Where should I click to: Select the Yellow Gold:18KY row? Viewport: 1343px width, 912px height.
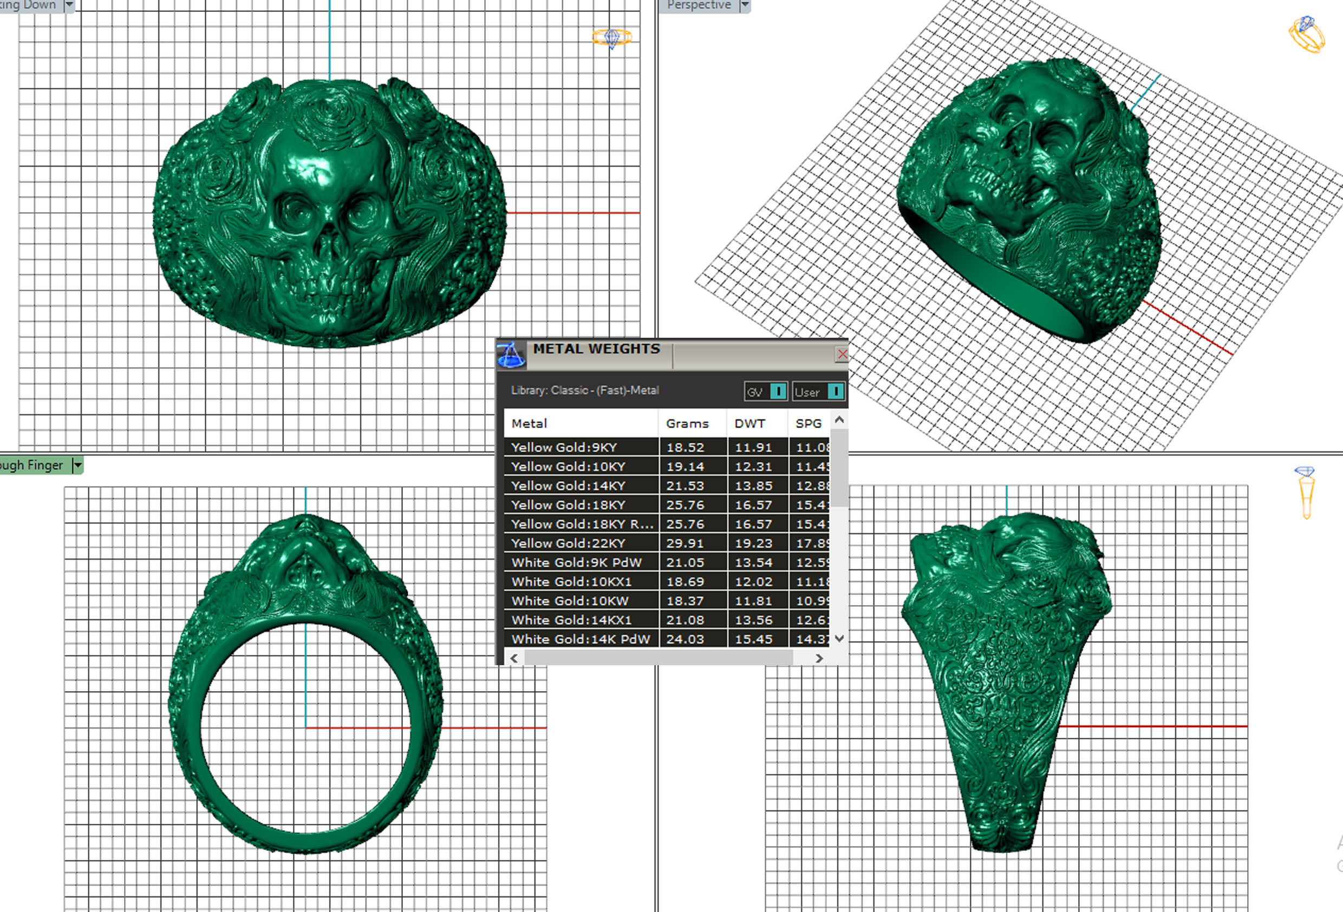(x=667, y=504)
